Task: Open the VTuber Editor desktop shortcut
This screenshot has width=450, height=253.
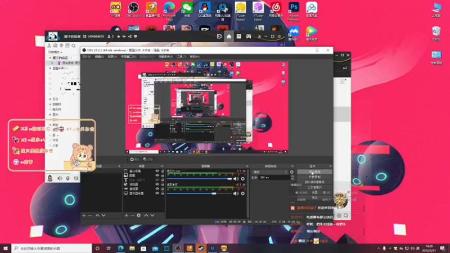Action: [x=258, y=11]
